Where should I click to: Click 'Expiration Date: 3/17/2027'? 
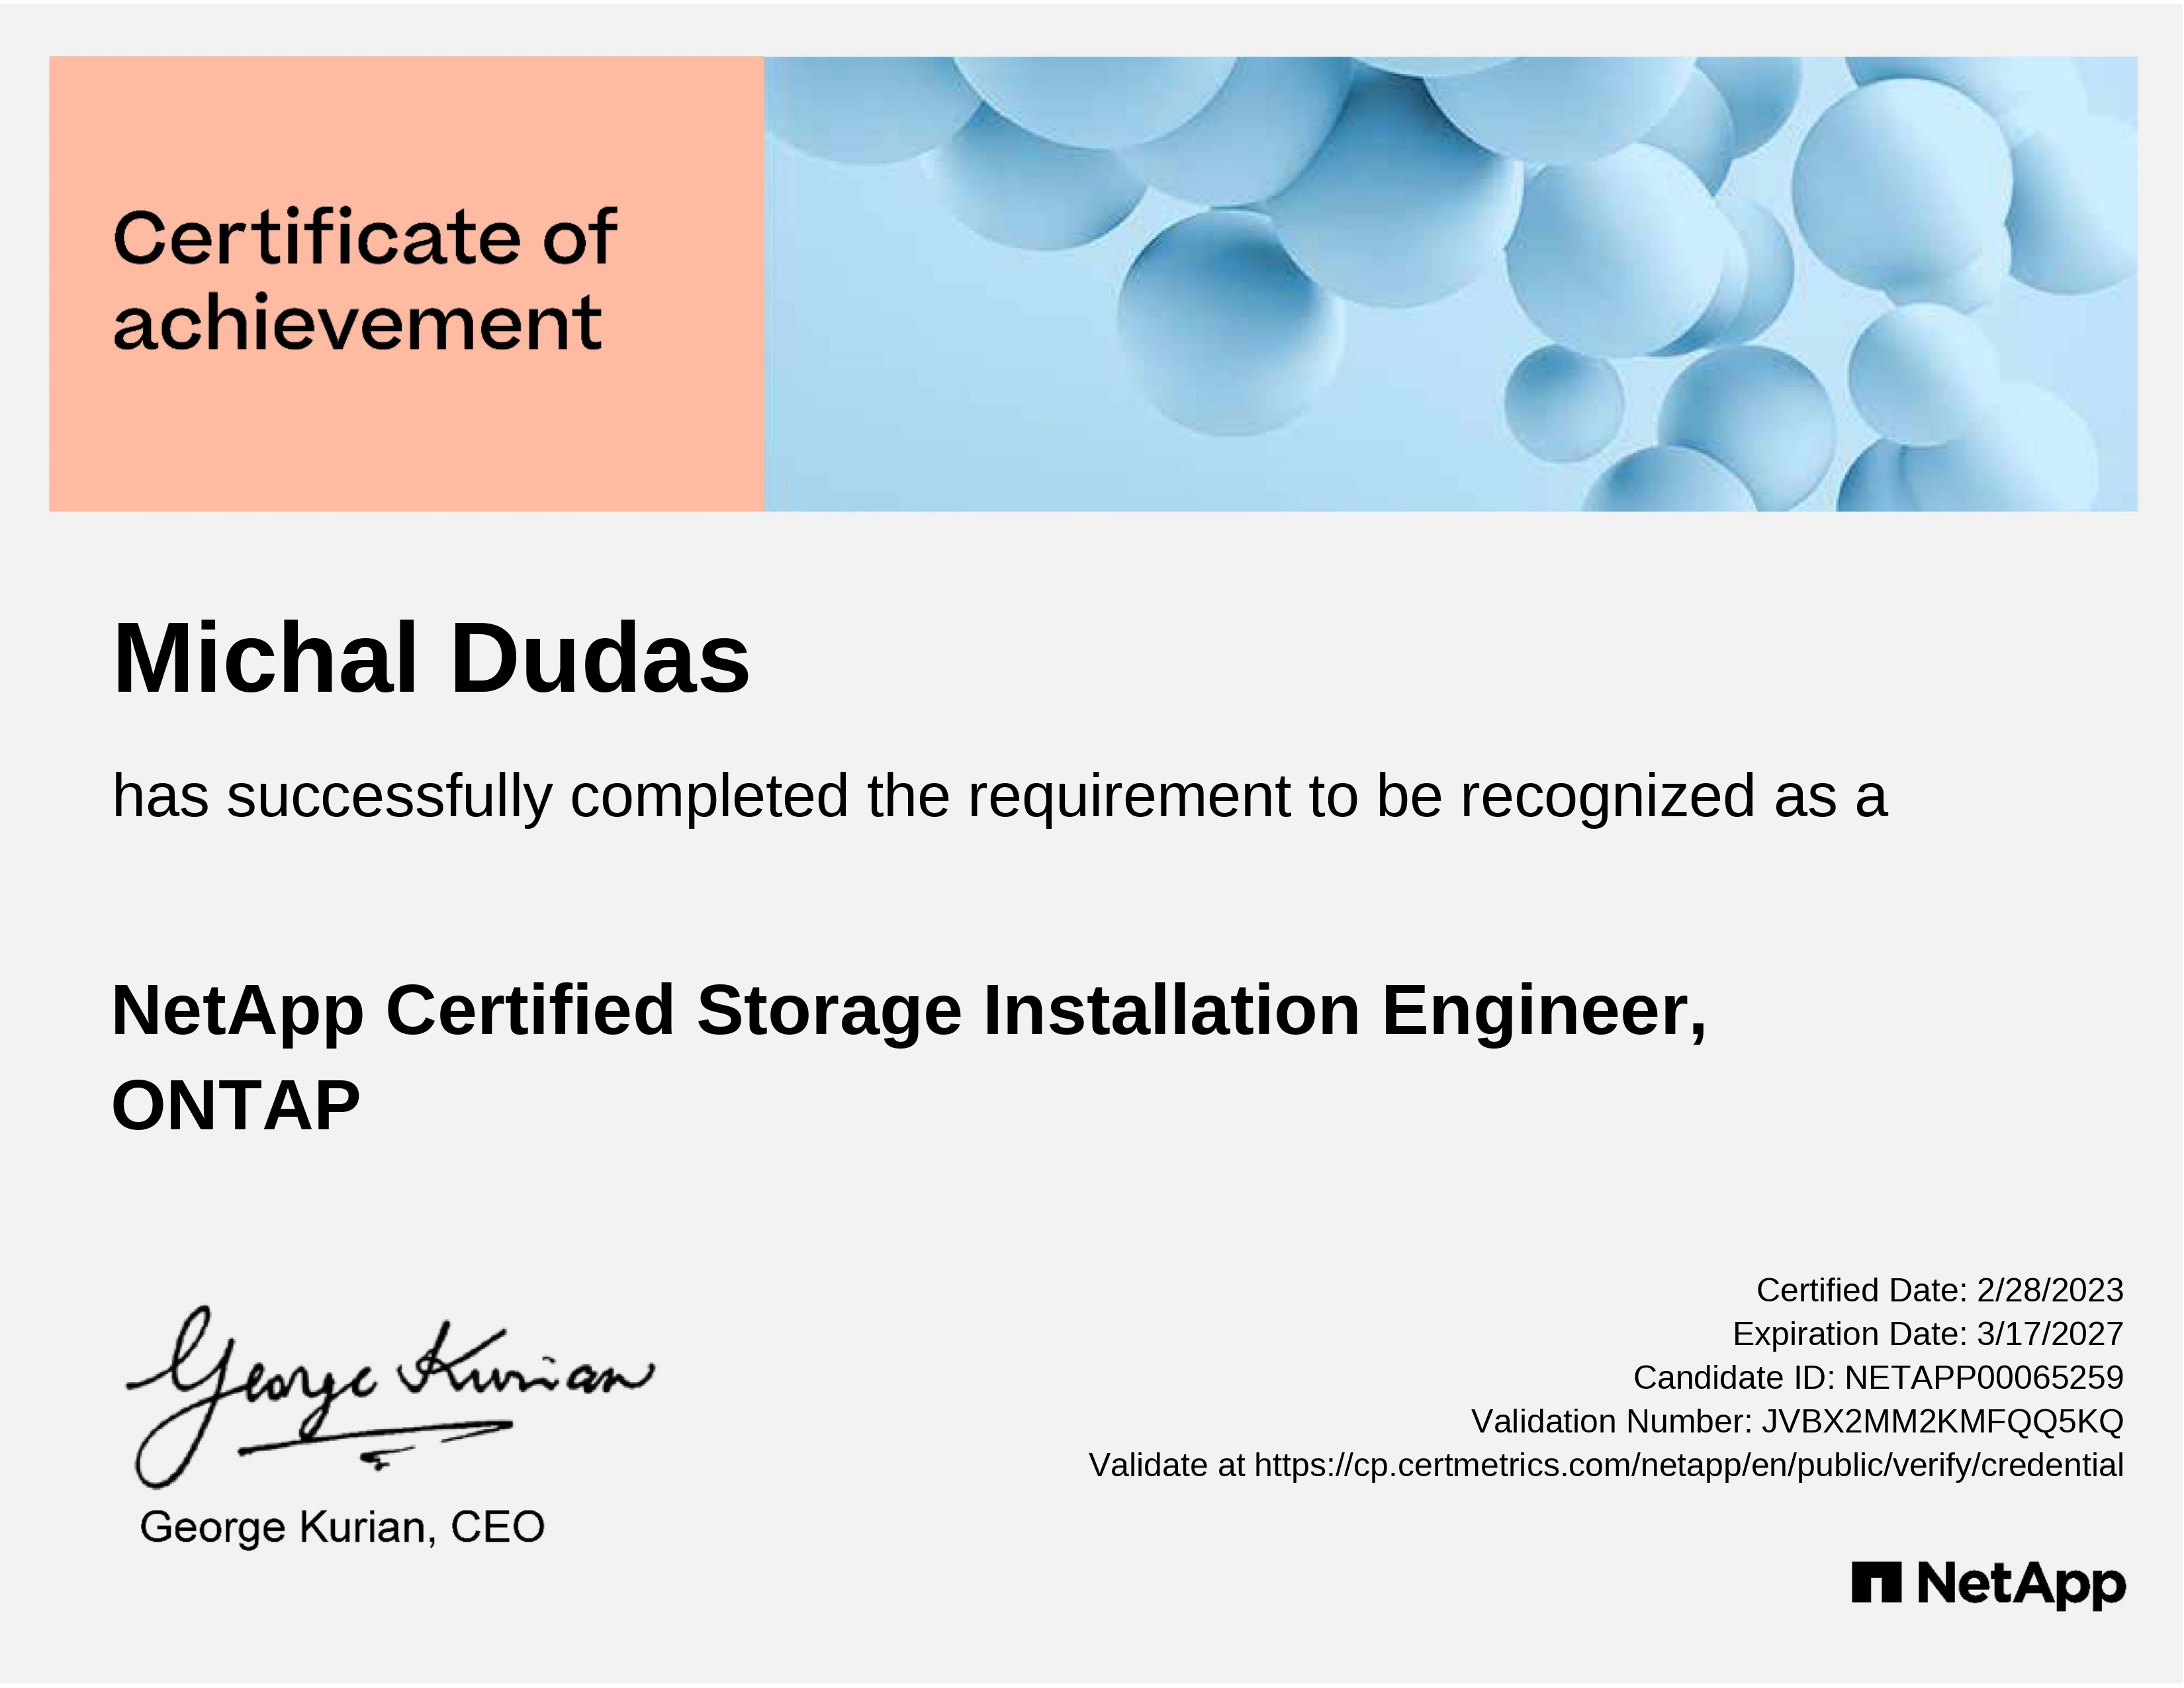tap(1928, 1334)
